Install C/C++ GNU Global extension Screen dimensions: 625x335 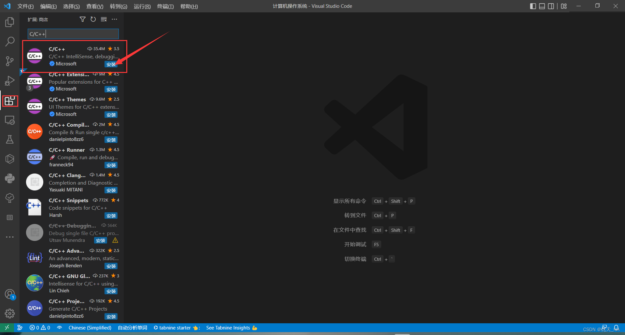coord(111,291)
